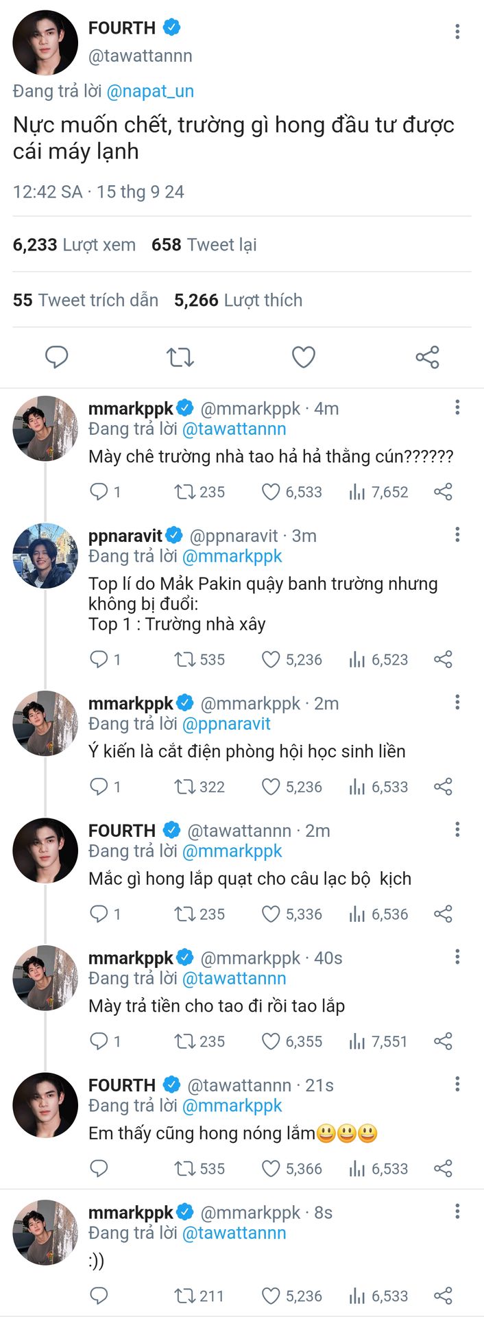This screenshot has width=484, height=1317.
Task: Reply to the main FOURTH tweet
Action: (56, 357)
